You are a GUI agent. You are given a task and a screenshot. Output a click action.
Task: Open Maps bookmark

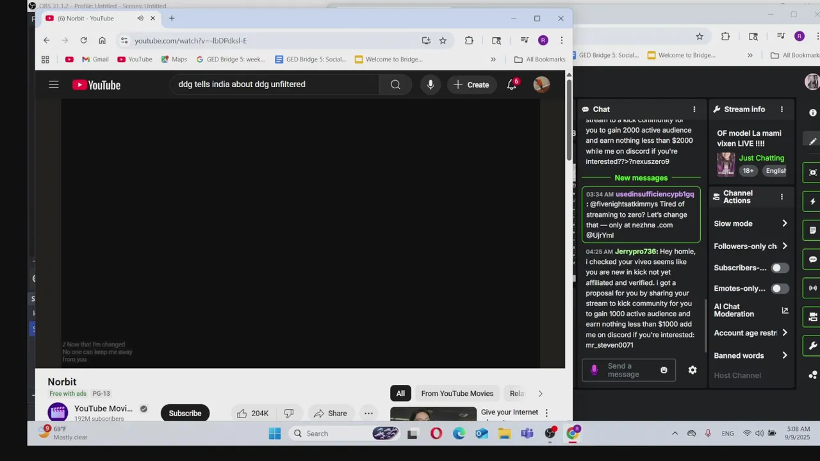(x=174, y=60)
